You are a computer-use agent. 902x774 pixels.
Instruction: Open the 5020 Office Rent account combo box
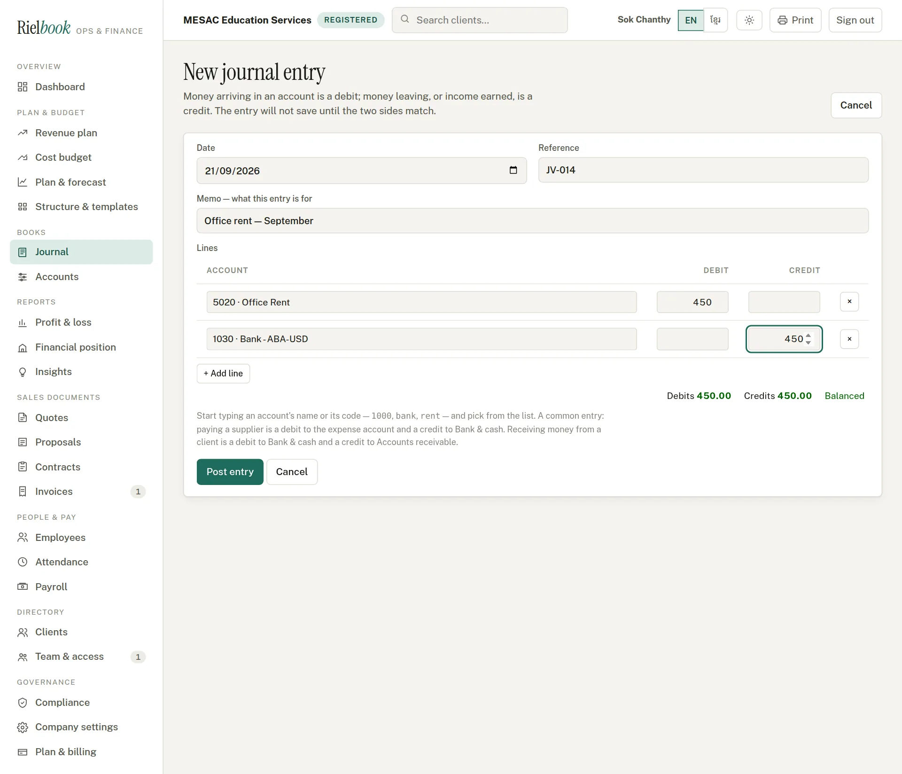pyautogui.click(x=421, y=302)
